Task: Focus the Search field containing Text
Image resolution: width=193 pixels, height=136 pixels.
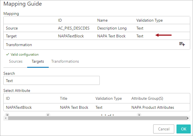Action: (x=52, y=80)
